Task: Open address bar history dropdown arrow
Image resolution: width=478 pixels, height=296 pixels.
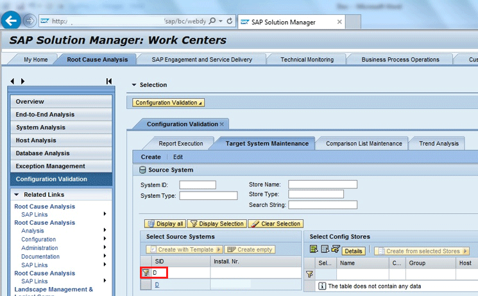Action: pos(221,21)
